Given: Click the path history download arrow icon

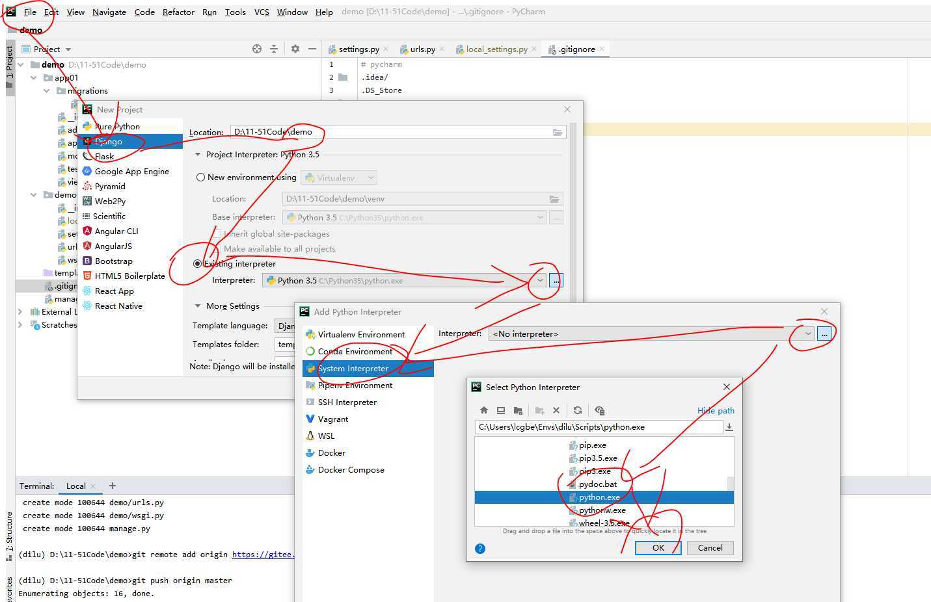Looking at the screenshot, I should click(x=729, y=427).
